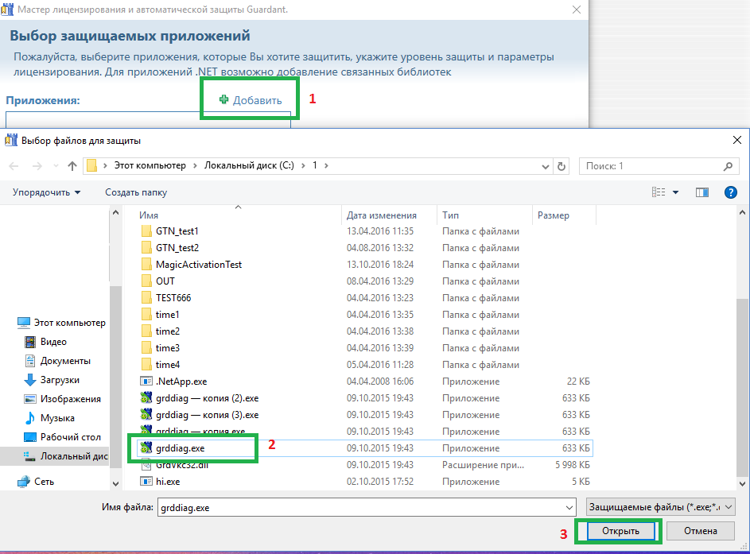The height and width of the screenshot is (554, 750).
Task: Click the blue help question mark icon
Action: 730,192
